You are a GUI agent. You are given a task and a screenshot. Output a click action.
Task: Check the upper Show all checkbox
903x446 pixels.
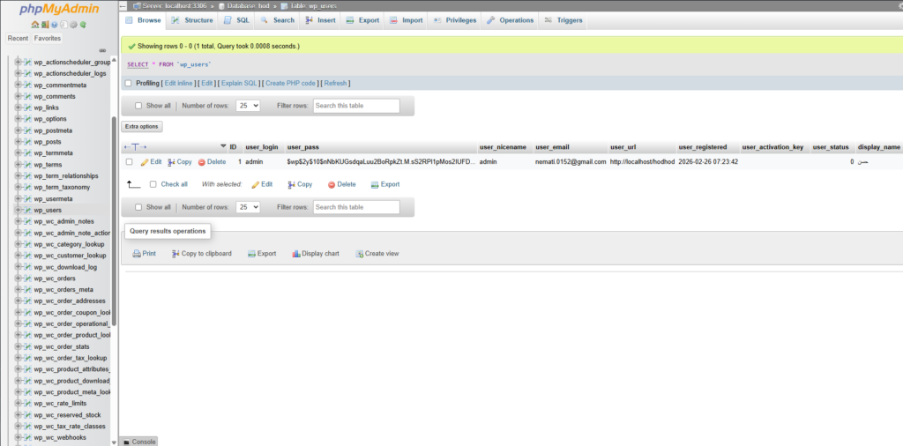point(138,106)
